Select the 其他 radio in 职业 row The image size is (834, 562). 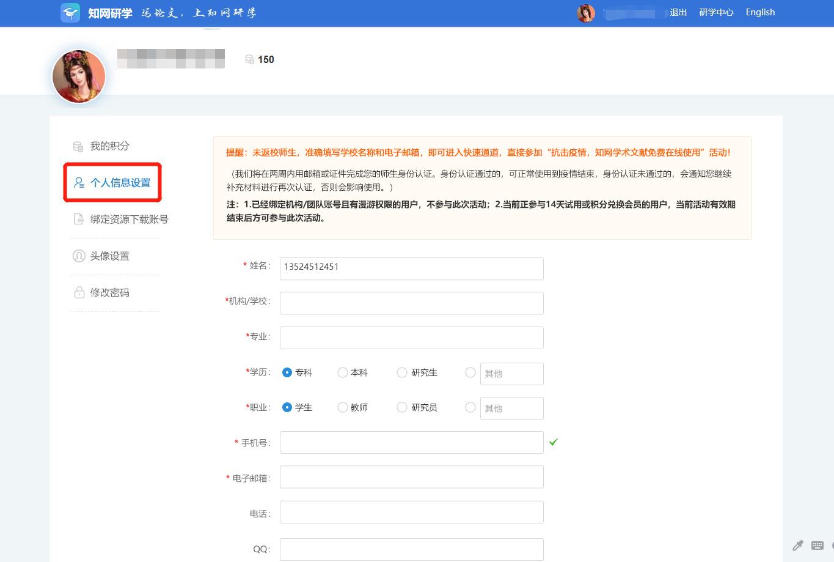470,407
